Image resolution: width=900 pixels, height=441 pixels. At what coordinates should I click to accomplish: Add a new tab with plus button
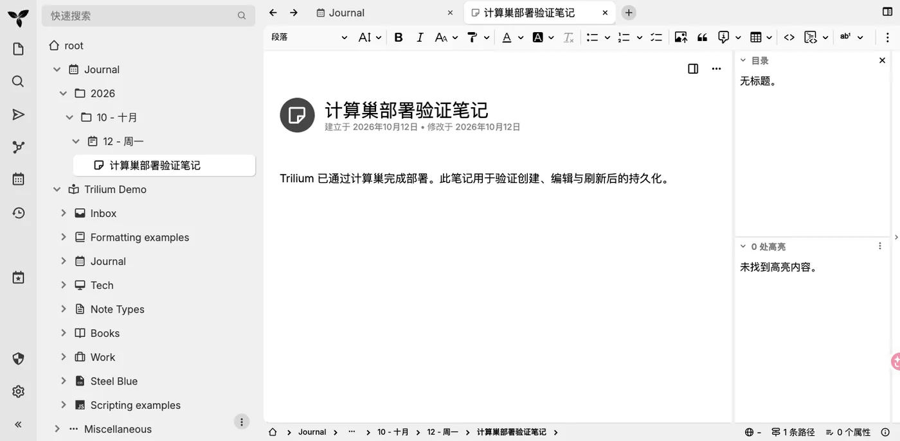coord(629,13)
